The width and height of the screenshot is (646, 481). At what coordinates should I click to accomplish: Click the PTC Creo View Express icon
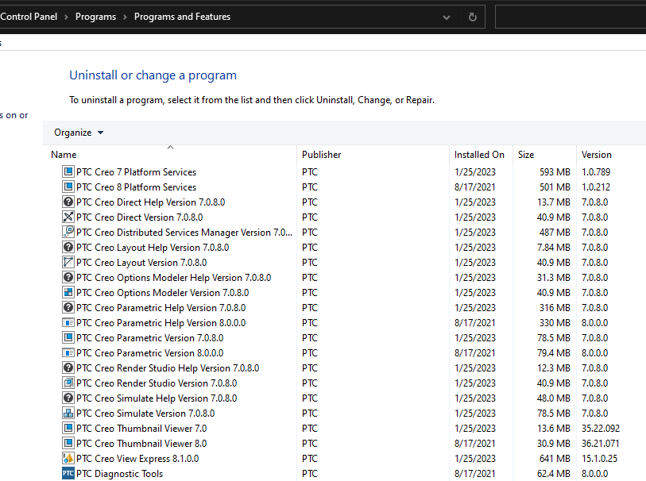(68, 459)
